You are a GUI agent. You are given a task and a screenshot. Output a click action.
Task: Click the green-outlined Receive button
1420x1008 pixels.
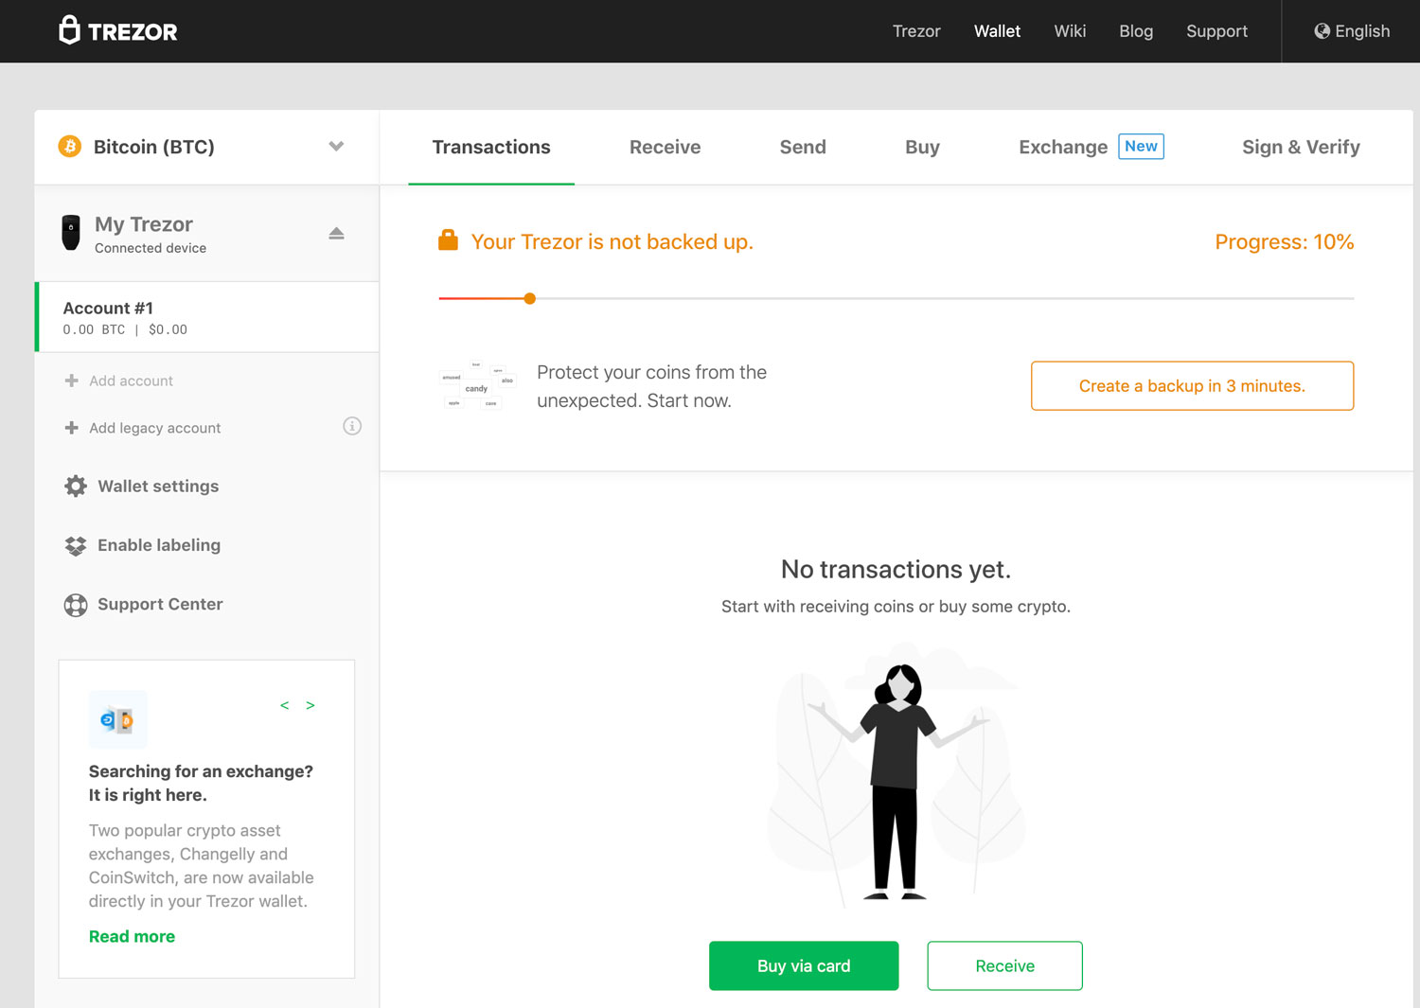(1004, 965)
